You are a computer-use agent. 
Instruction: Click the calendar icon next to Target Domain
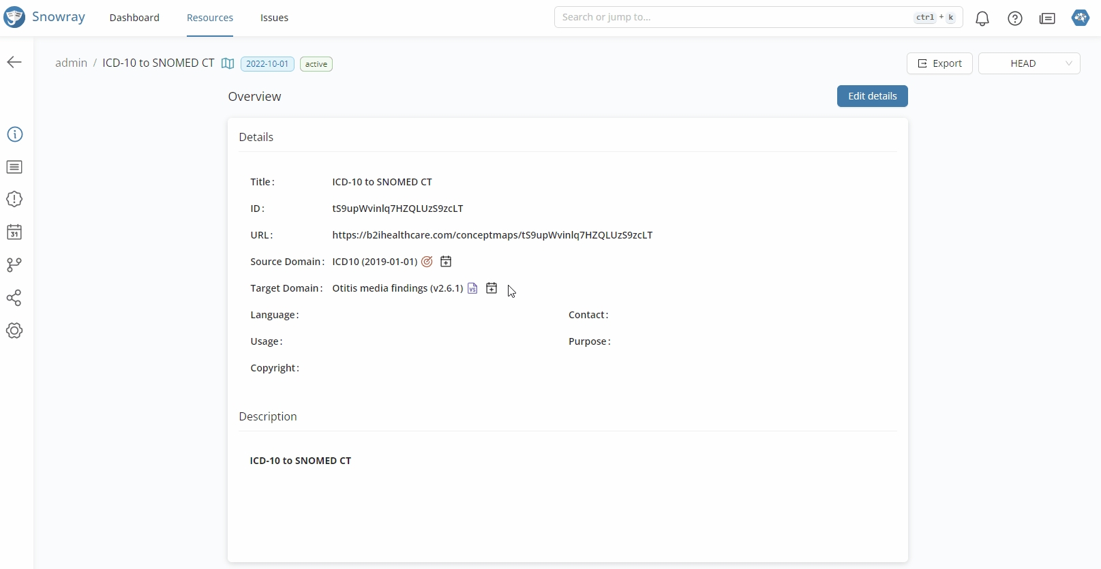click(x=492, y=288)
